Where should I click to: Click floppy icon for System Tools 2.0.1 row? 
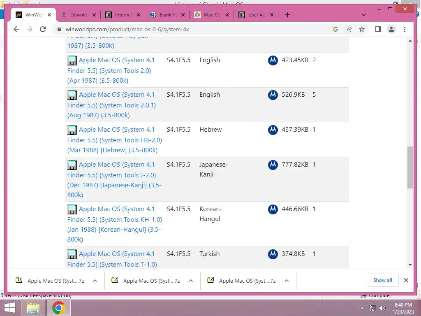[72, 95]
